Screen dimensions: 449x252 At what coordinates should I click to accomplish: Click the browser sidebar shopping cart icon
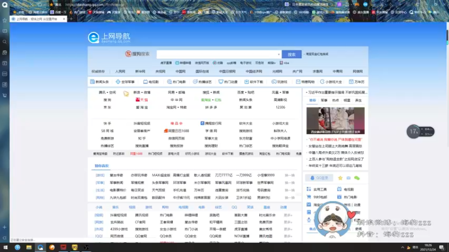pos(4,95)
